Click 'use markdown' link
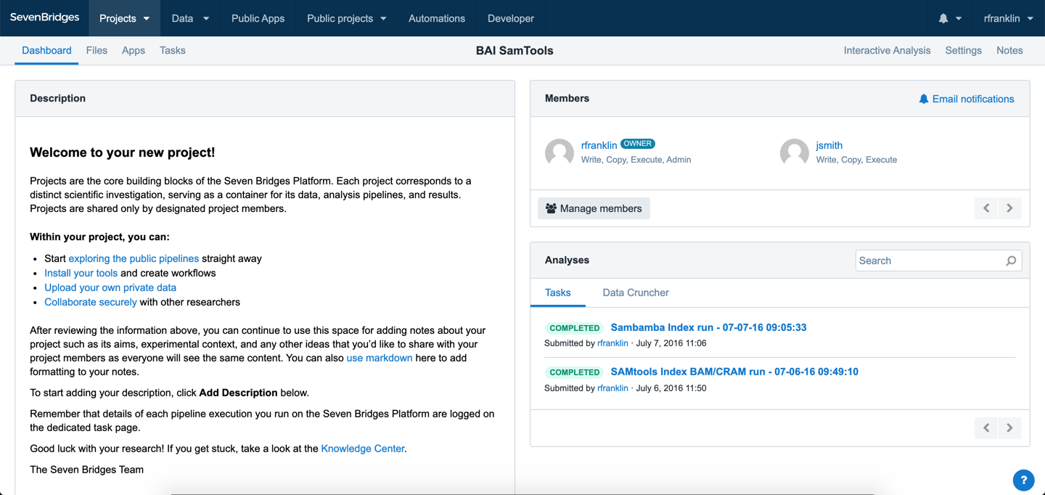This screenshot has height=495, width=1045. coord(380,358)
